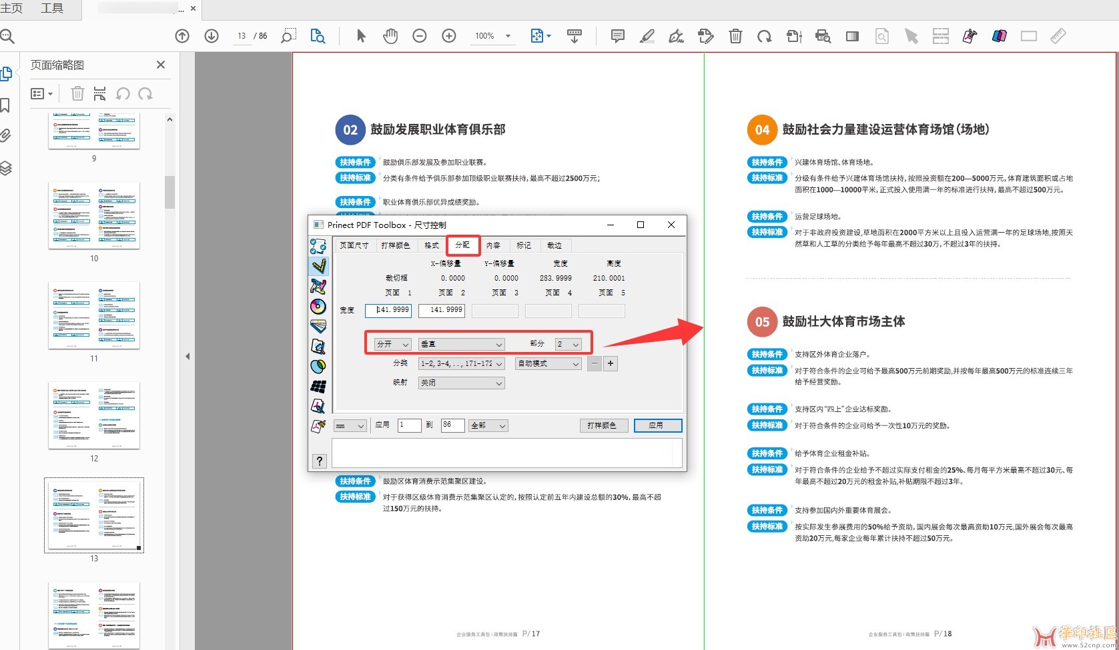Open the color wheel tool in Prinect sidebar
This screenshot has height=650, width=1119.
318,306
